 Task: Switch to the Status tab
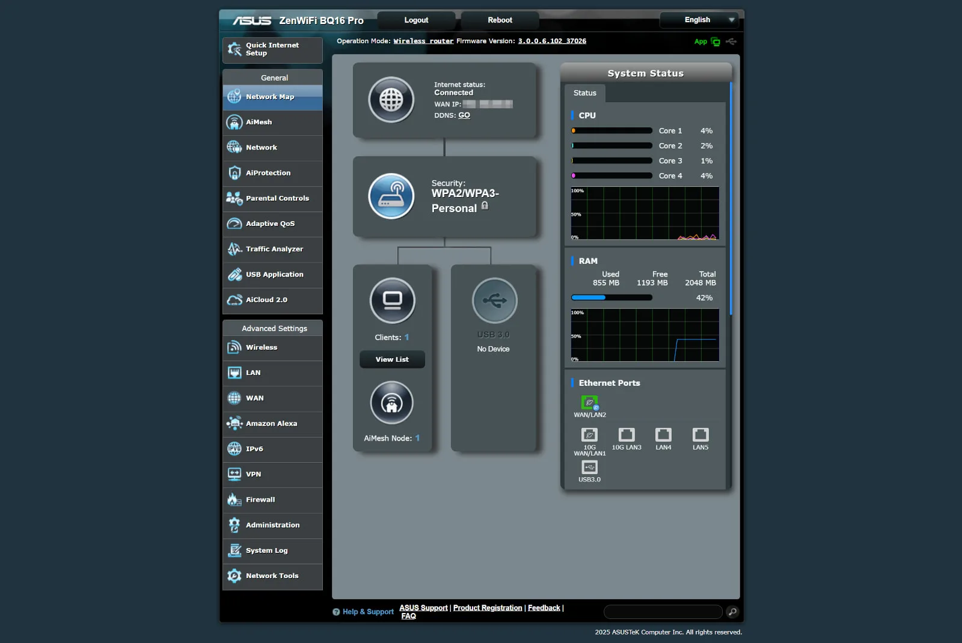pos(584,93)
